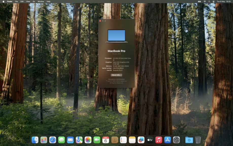Click the Serial number label
The width and height of the screenshot is (233, 146).
click(107, 68)
